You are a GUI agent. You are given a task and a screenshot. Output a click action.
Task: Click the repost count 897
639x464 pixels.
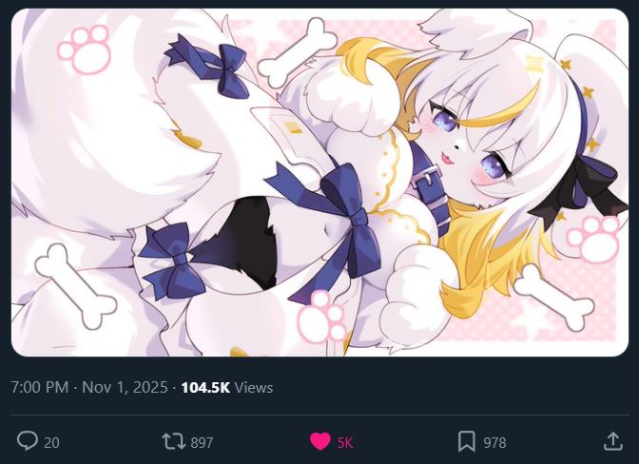[x=202, y=443]
